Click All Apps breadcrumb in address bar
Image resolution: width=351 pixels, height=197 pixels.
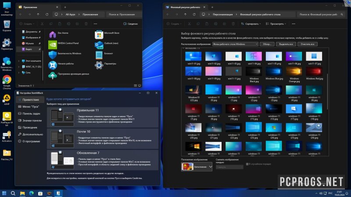(x=70, y=14)
